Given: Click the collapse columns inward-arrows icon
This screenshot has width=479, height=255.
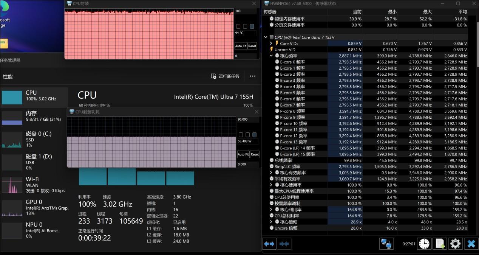Looking at the screenshot, I should tap(284, 244).
